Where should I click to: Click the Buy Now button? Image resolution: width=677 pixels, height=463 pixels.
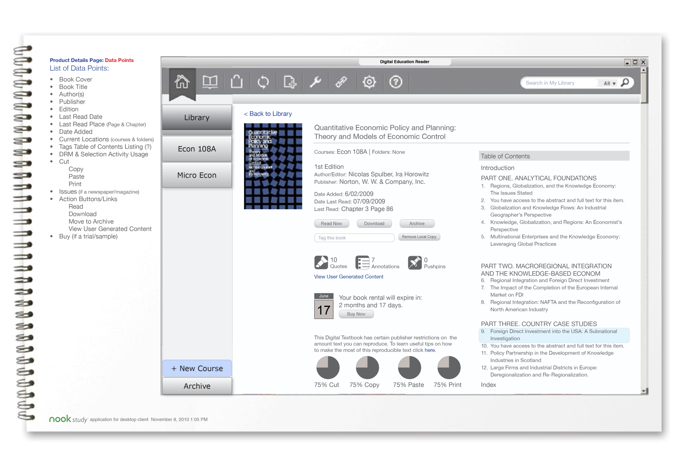[356, 314]
